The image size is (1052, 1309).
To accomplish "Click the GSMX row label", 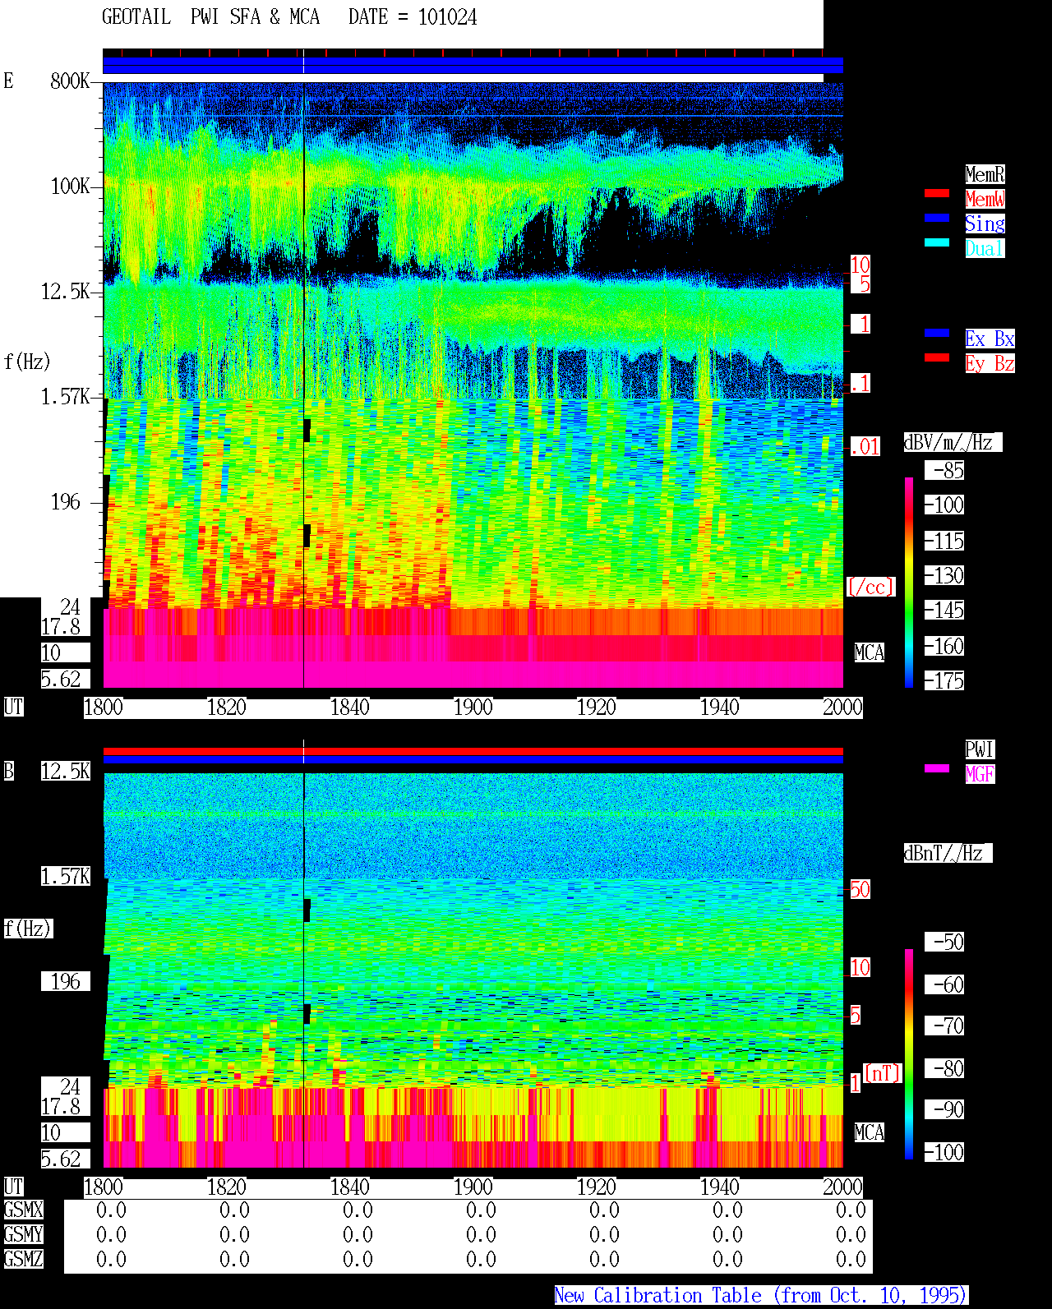I will (23, 1210).
